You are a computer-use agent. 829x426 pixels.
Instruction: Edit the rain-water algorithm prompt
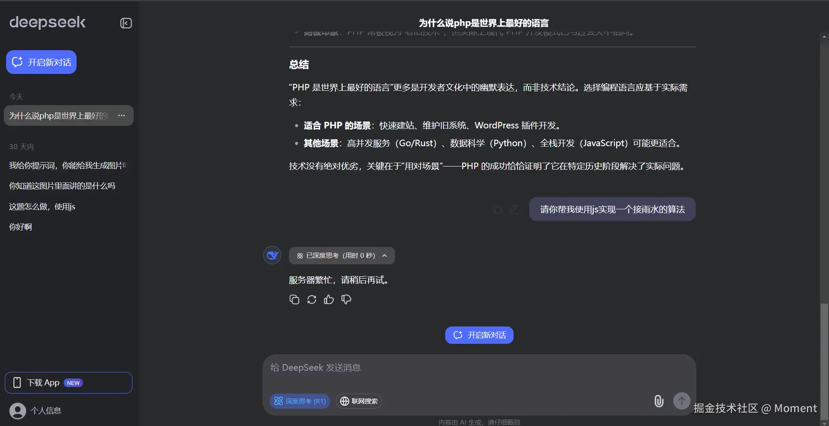pos(514,209)
